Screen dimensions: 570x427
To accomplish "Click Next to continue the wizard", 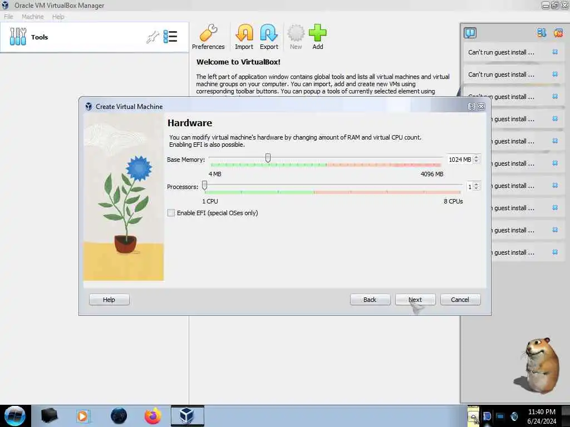I will pos(415,300).
